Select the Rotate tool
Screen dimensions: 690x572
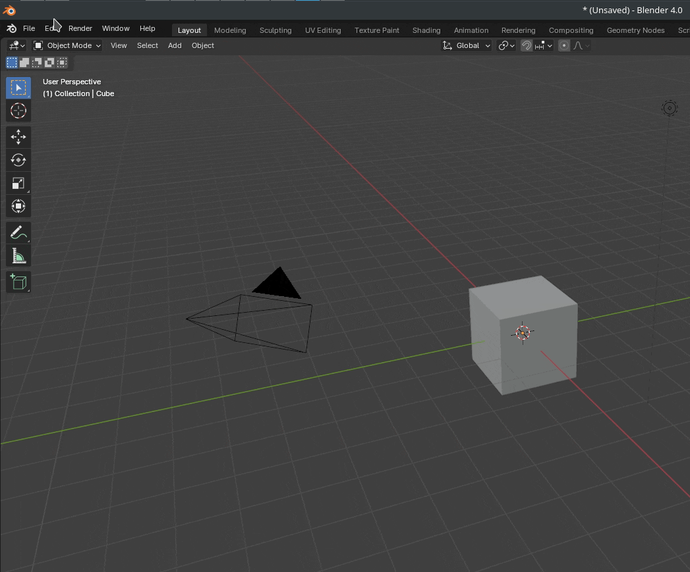[x=18, y=160]
